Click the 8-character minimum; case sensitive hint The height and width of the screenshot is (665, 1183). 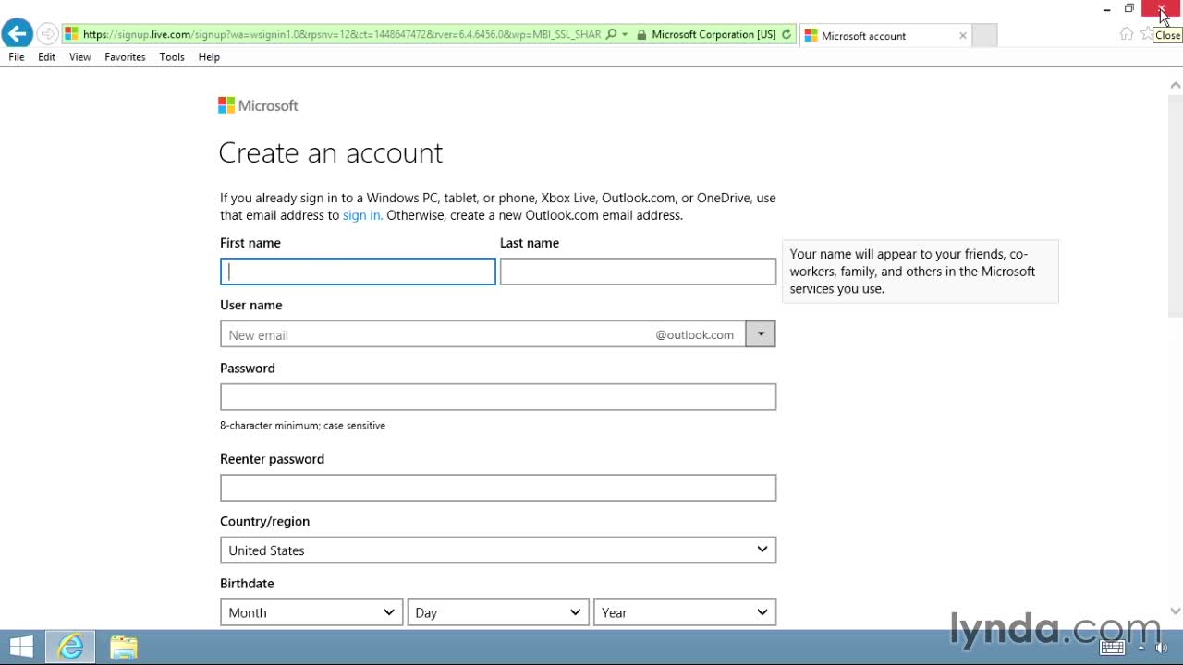pyautogui.click(x=303, y=426)
